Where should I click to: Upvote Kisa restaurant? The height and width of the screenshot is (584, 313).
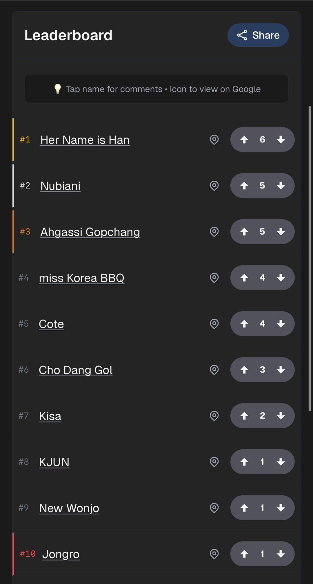pos(244,416)
